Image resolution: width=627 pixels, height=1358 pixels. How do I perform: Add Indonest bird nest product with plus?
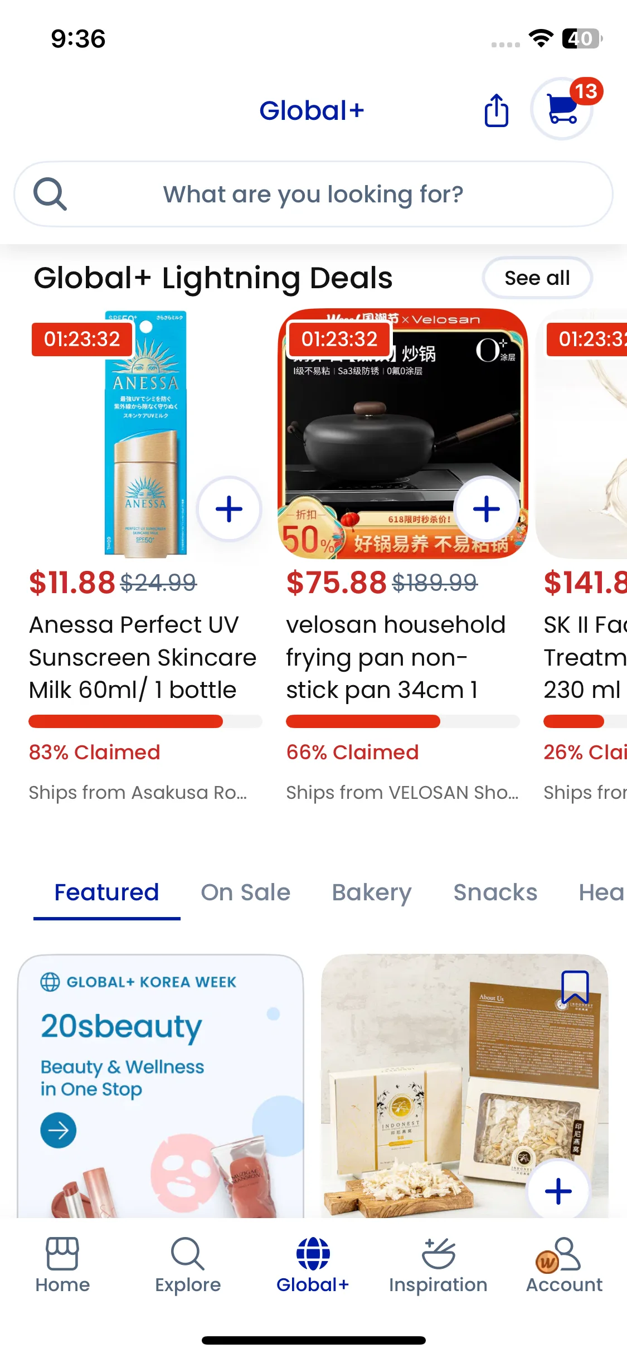point(558,1191)
